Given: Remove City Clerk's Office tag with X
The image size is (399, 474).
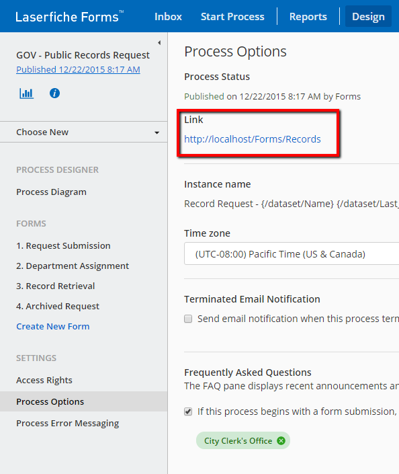Looking at the screenshot, I should tap(281, 441).
